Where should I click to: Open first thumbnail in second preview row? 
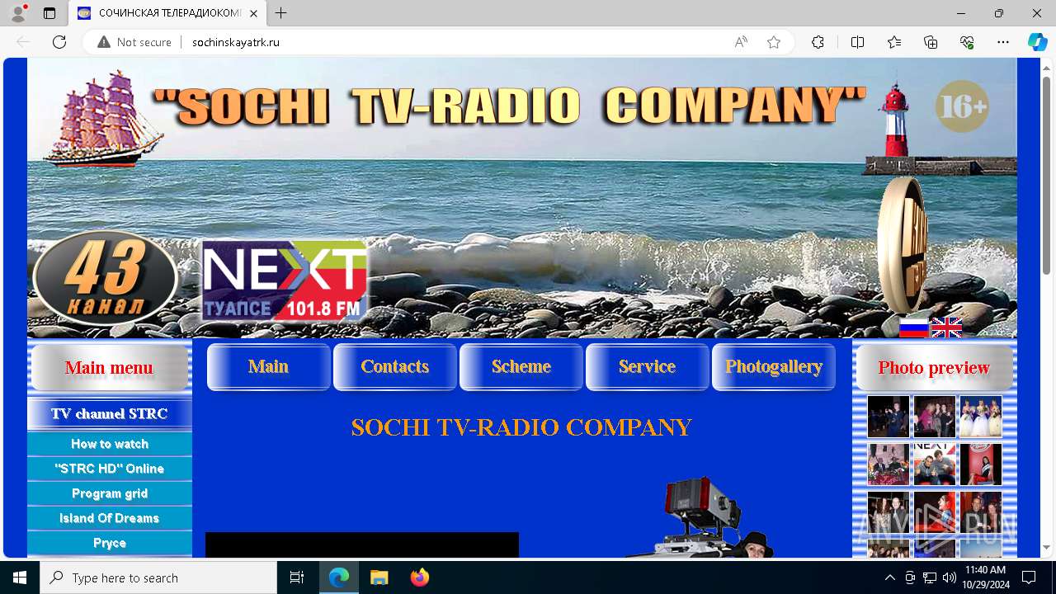(889, 464)
